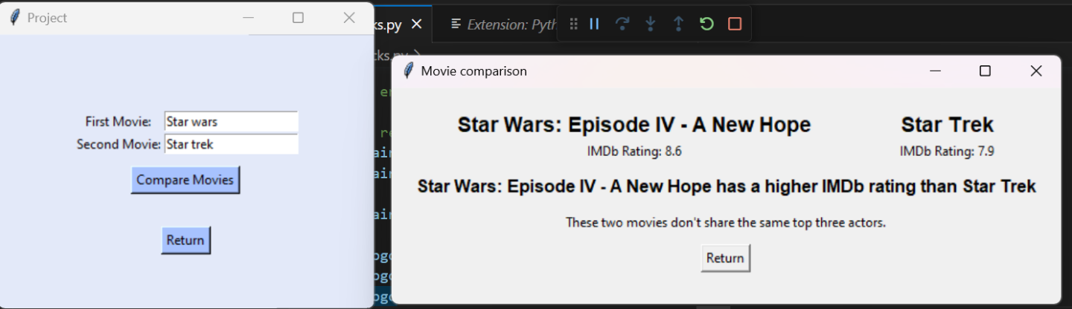1072x309 pixels.
Task: Click the Star Wars: Episode IV movie title heading
Action: (x=634, y=125)
